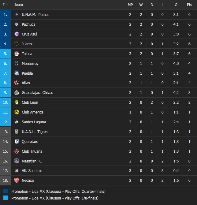Viewport: 197px width, 205px height.
Task: Open the Club Tijuana team link
Action: (32, 151)
